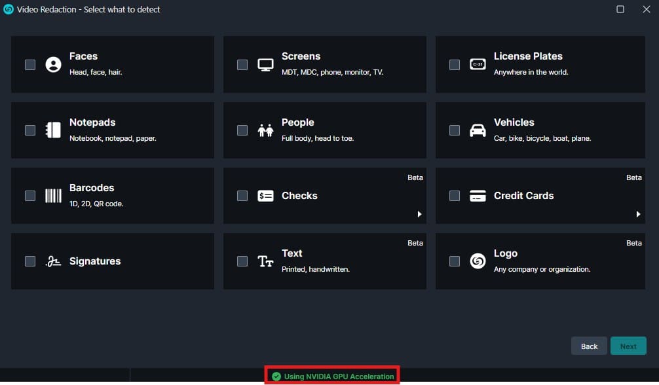Click the People full body icon
The image size is (659, 385).
coord(265,130)
